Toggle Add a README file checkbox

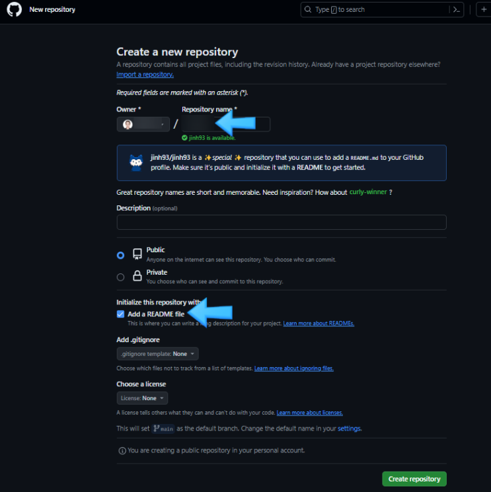tap(120, 314)
